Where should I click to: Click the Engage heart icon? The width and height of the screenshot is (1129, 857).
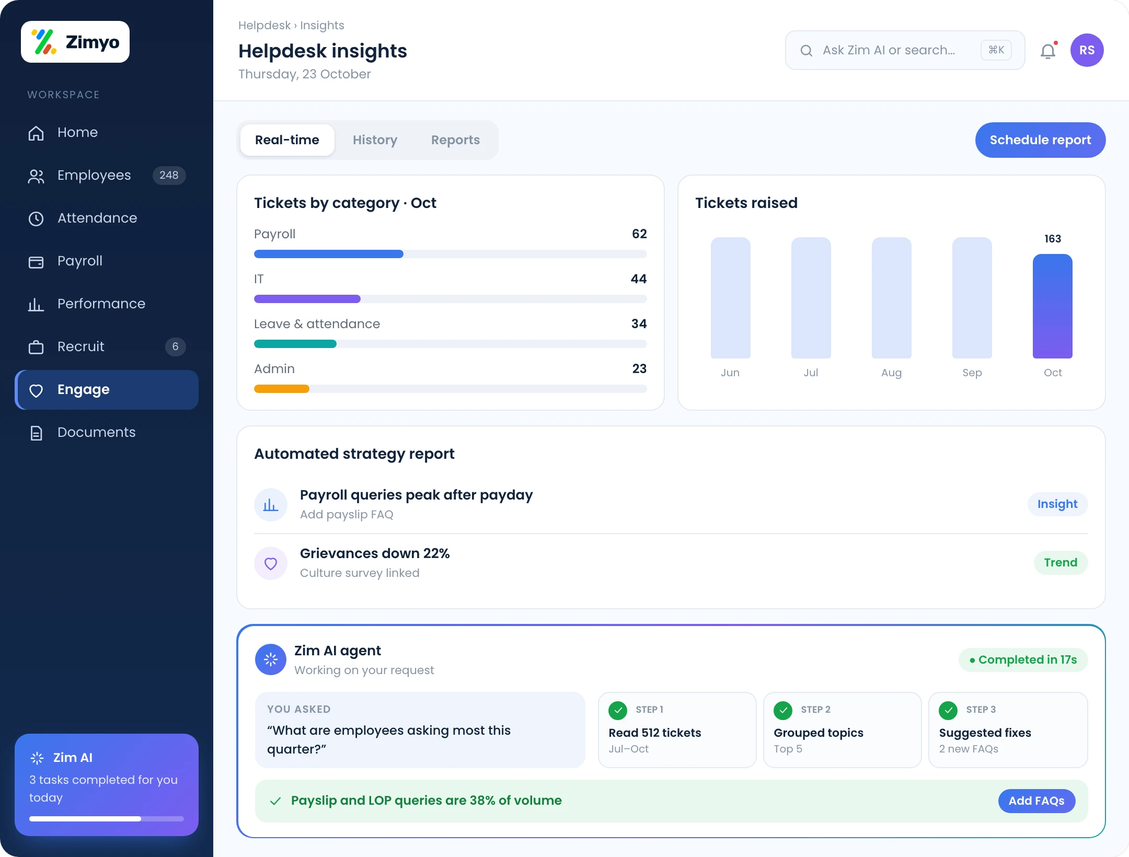coord(36,390)
